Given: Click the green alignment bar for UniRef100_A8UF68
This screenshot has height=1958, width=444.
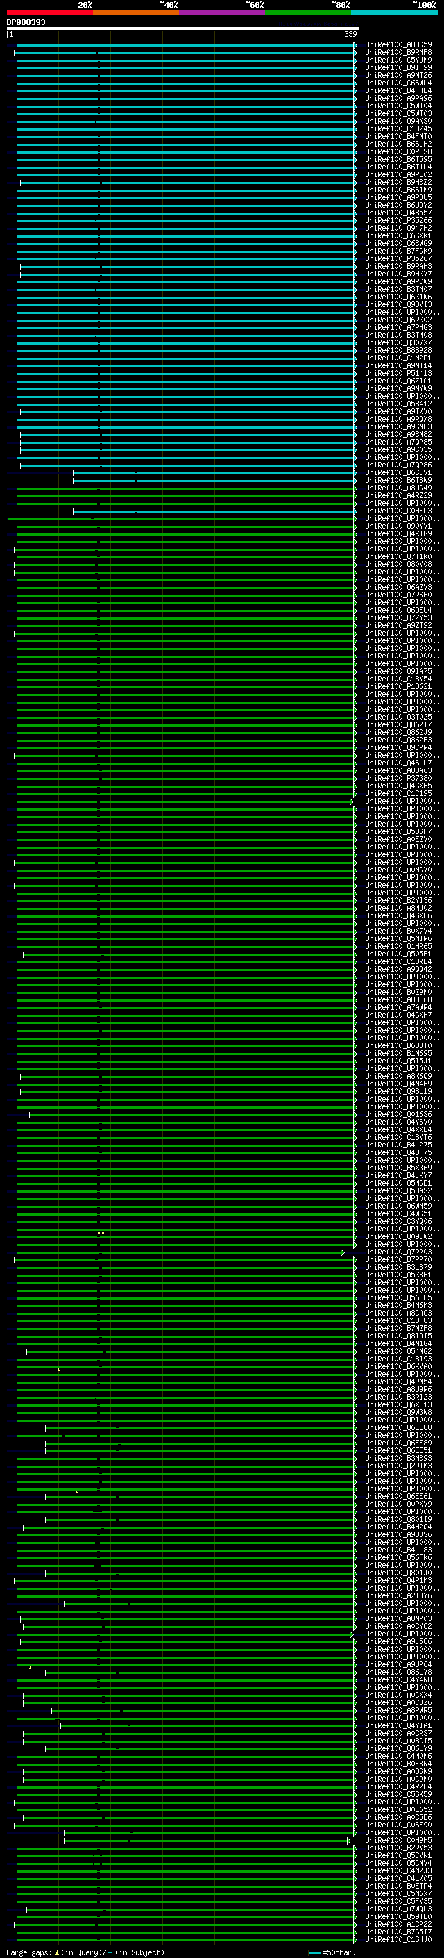Looking at the screenshot, I should click(x=187, y=1000).
